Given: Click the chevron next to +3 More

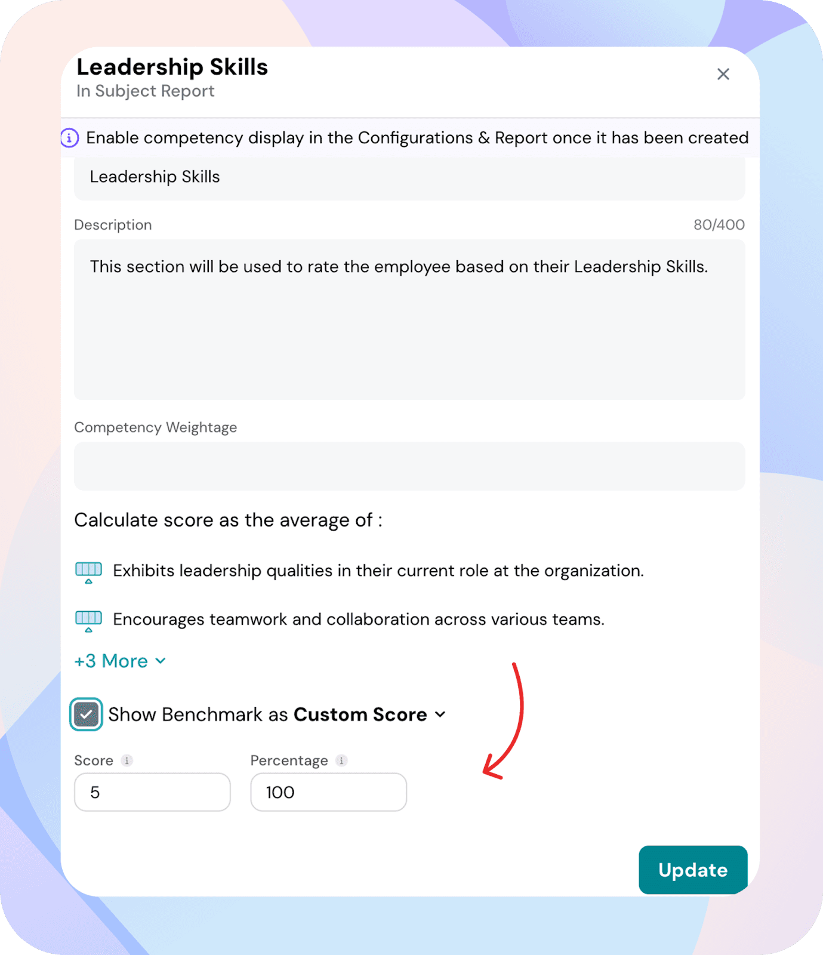Looking at the screenshot, I should [161, 661].
